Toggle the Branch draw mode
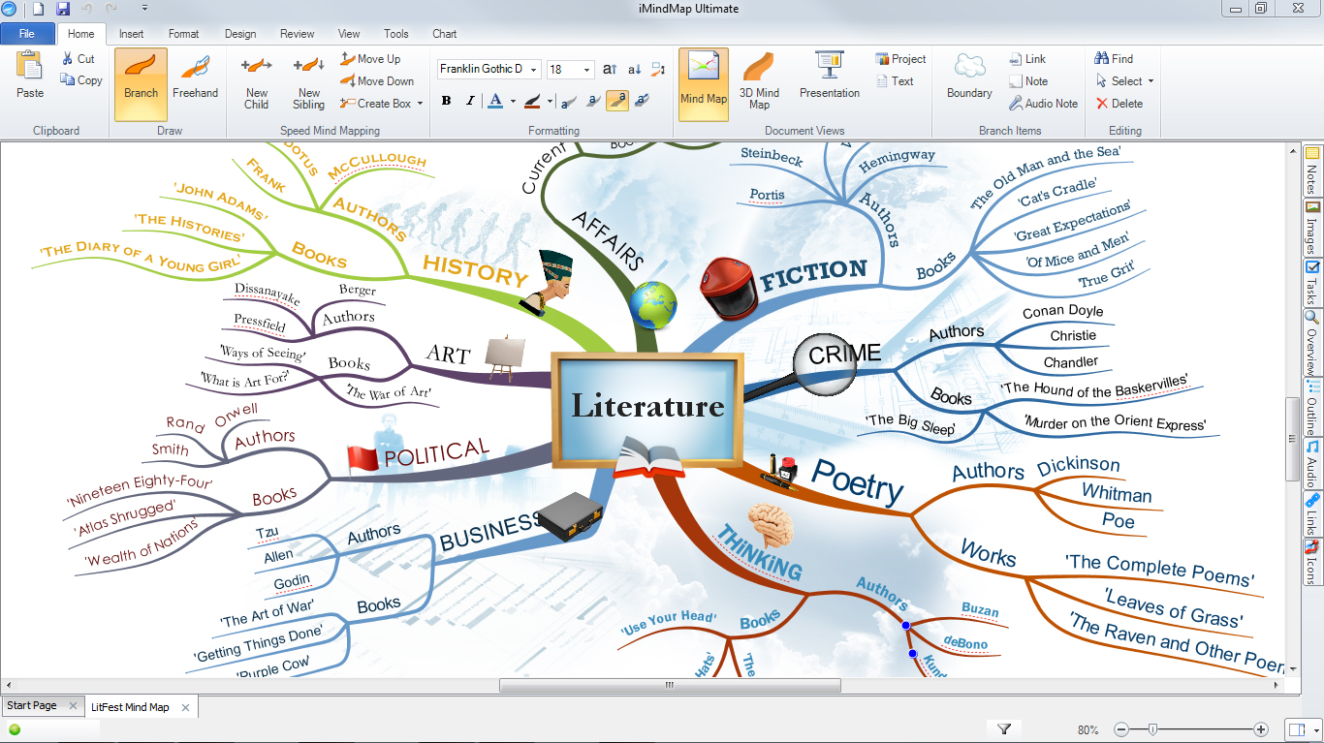This screenshot has height=743, width=1324. tap(141, 84)
